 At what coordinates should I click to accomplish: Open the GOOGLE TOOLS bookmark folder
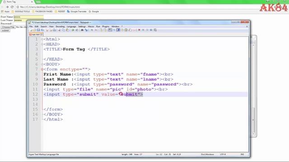coord(21,11)
